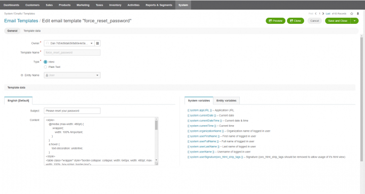Insert the system.userLastName variable

click(203, 146)
